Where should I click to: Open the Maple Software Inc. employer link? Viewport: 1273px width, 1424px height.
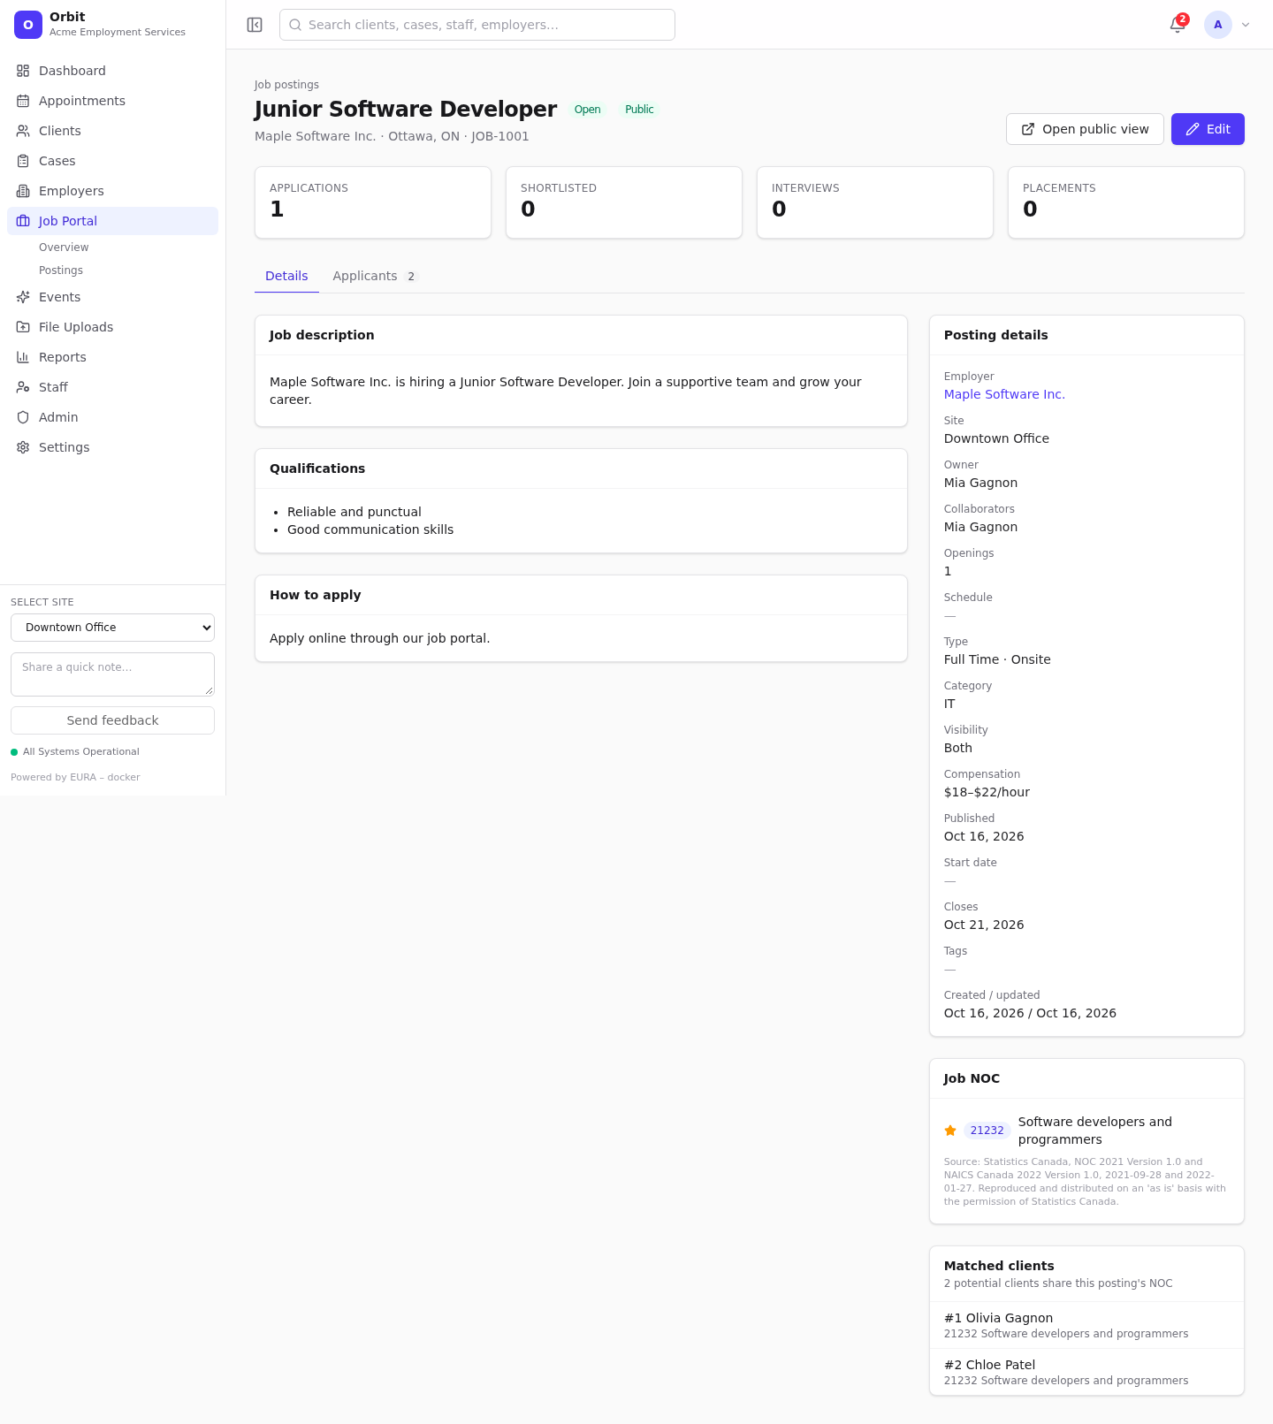(1004, 394)
